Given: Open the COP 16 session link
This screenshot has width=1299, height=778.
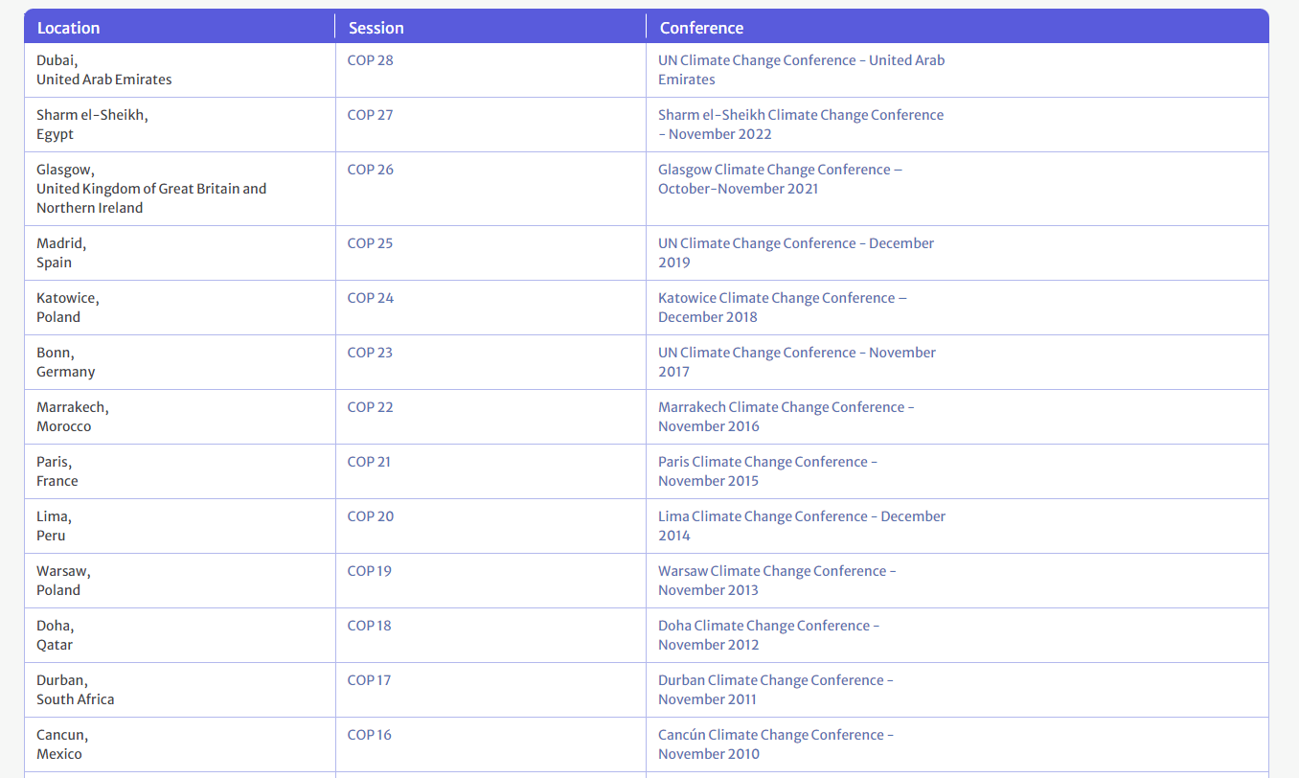Looking at the screenshot, I should pyautogui.click(x=369, y=735).
